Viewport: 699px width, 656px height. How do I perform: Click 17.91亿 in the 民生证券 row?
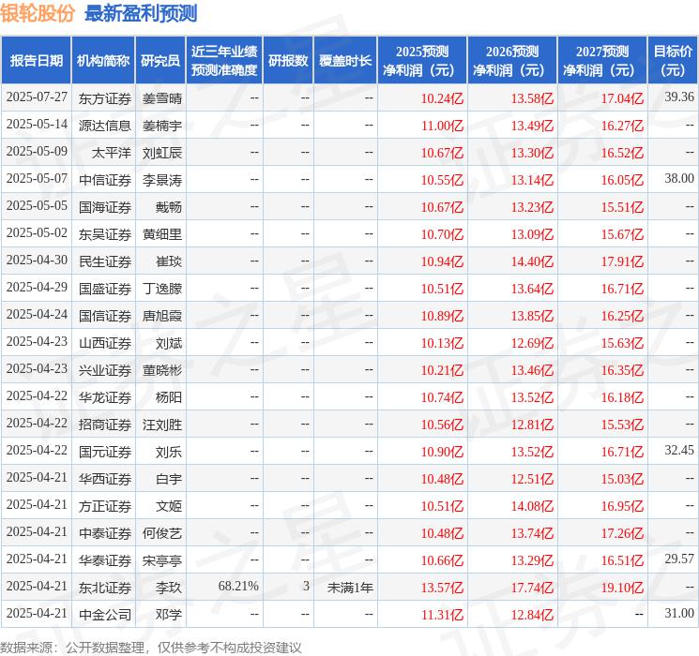pos(622,261)
